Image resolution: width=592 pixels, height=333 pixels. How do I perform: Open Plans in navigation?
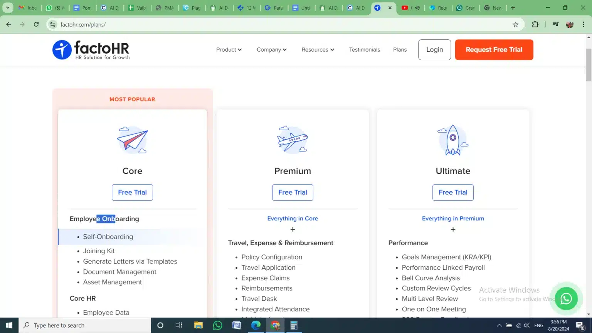(400, 50)
